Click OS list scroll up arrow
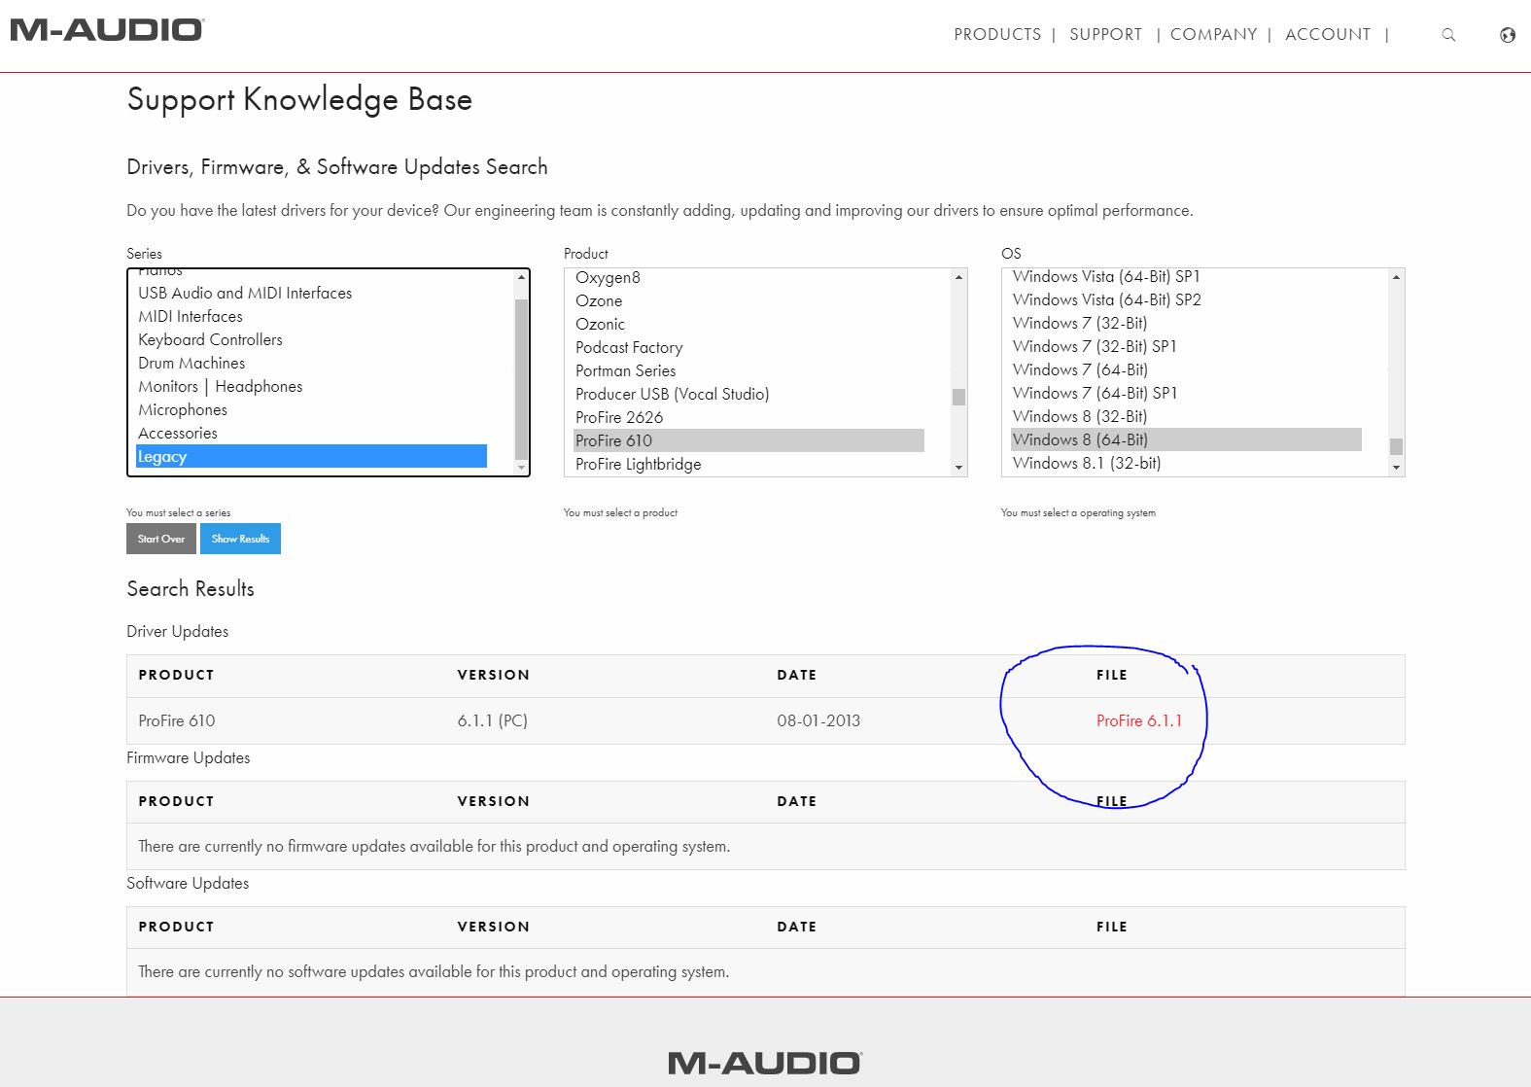This screenshot has height=1087, width=1531. (x=1397, y=278)
